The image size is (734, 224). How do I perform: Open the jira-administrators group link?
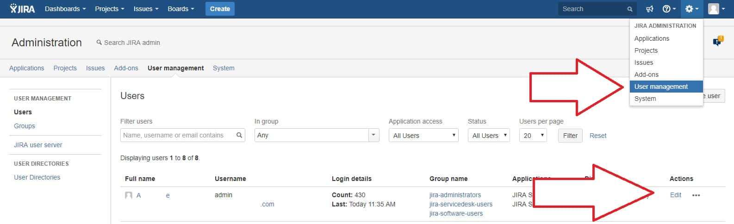click(x=455, y=195)
